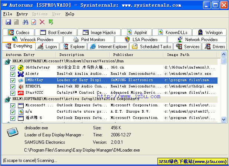Switch to Winsock Providers tab
Viewport: 229px width, 166px height.
pyautogui.click(x=33, y=39)
